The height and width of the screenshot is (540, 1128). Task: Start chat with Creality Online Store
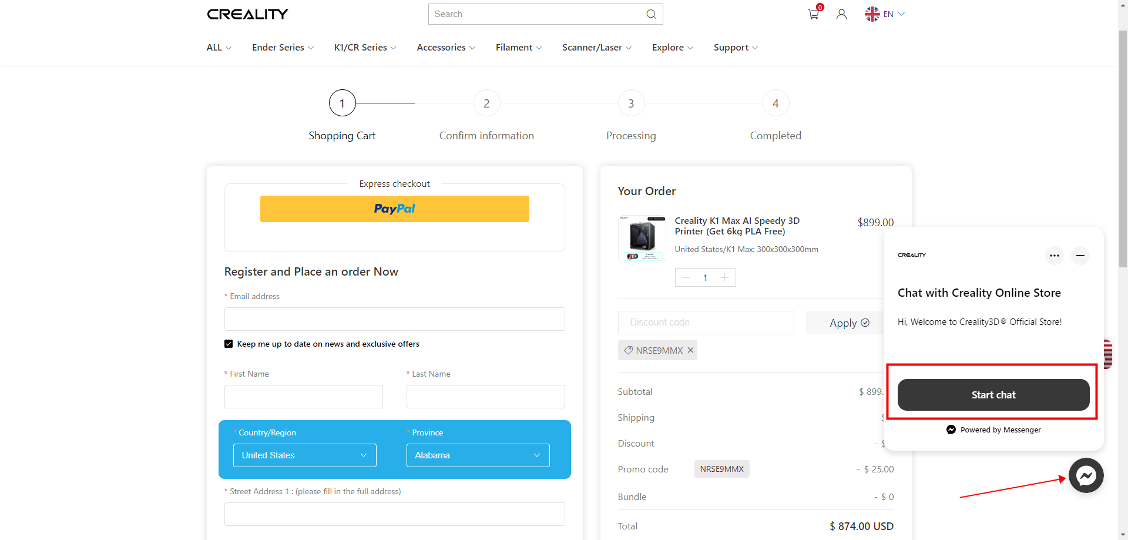(x=993, y=395)
